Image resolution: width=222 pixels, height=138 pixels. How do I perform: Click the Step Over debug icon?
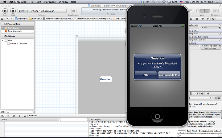pyautogui.click(x=14, y=116)
